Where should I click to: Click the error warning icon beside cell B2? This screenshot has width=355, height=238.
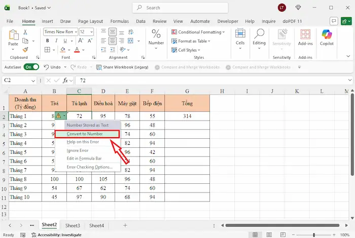59,116
